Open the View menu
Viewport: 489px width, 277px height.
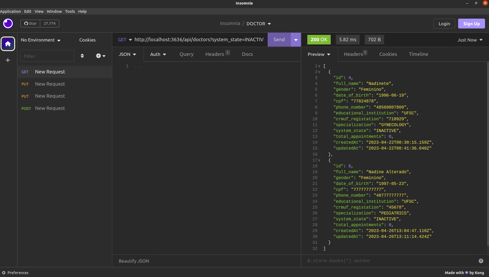click(39, 11)
